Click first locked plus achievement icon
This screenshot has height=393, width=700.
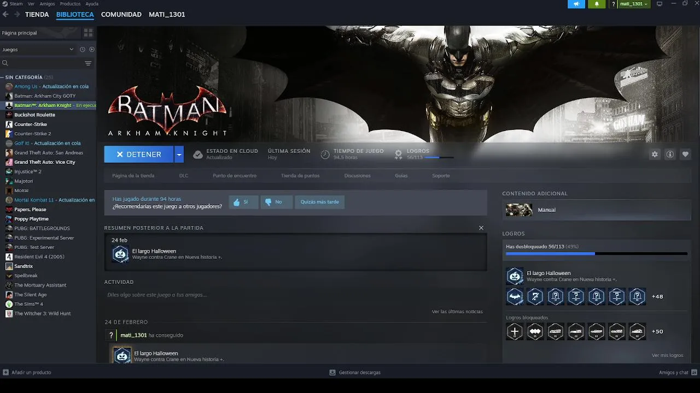(515, 331)
